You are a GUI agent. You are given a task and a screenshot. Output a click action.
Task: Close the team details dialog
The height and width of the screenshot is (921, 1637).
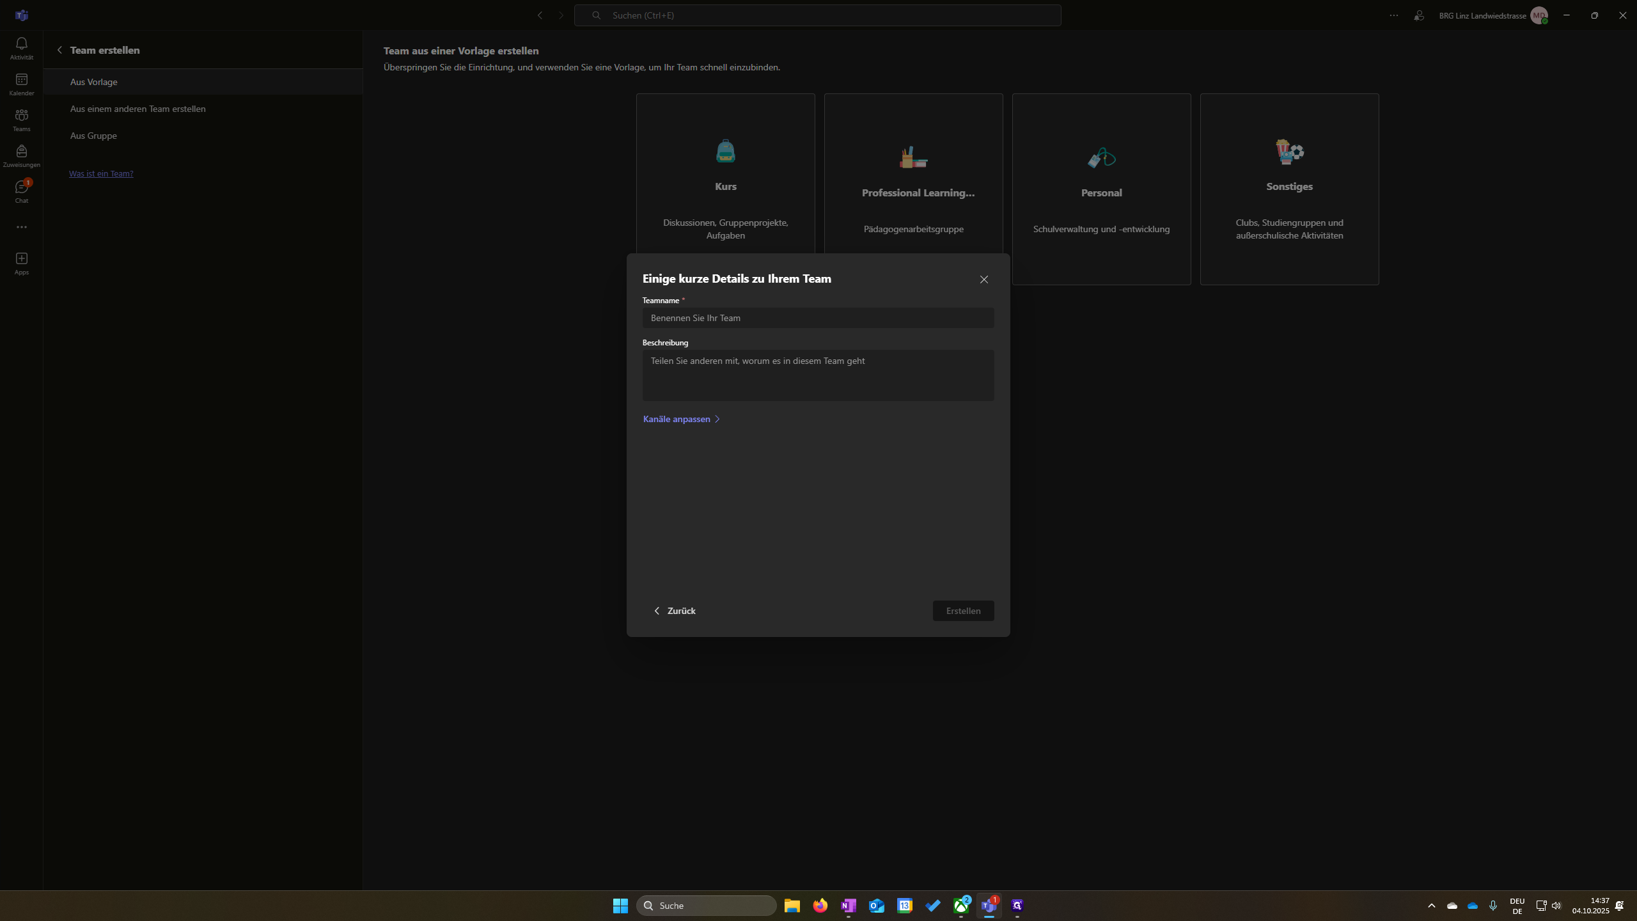984,279
